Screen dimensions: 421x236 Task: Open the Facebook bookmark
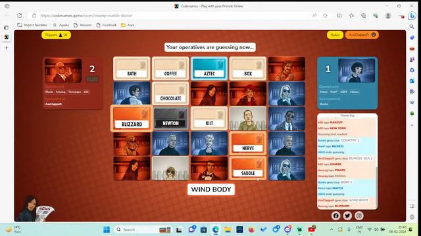[107, 25]
